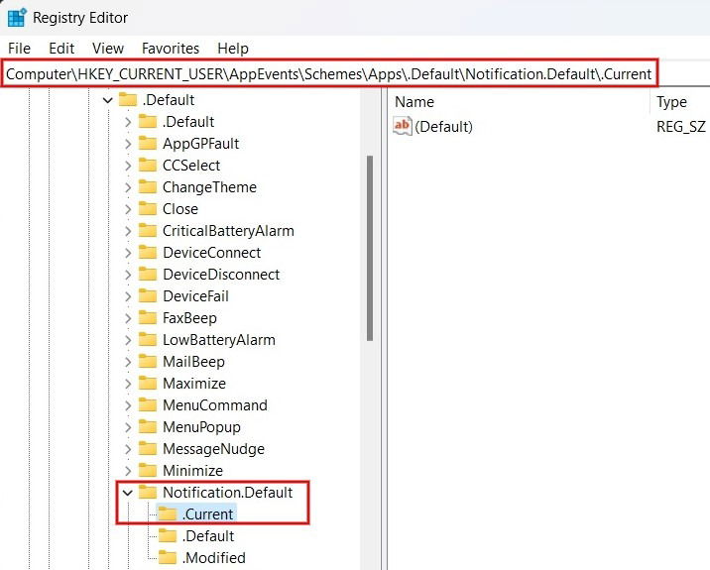Select the .Current key label
The height and width of the screenshot is (570, 710).
(208, 514)
